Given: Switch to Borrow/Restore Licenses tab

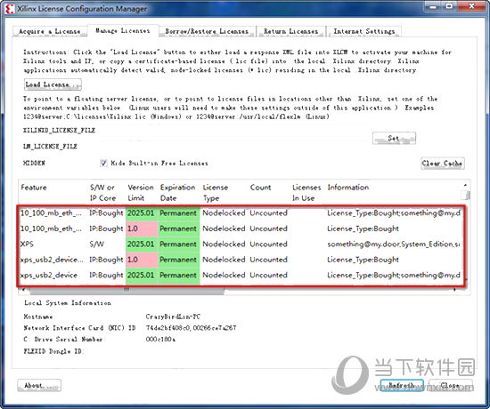Looking at the screenshot, I should (207, 31).
